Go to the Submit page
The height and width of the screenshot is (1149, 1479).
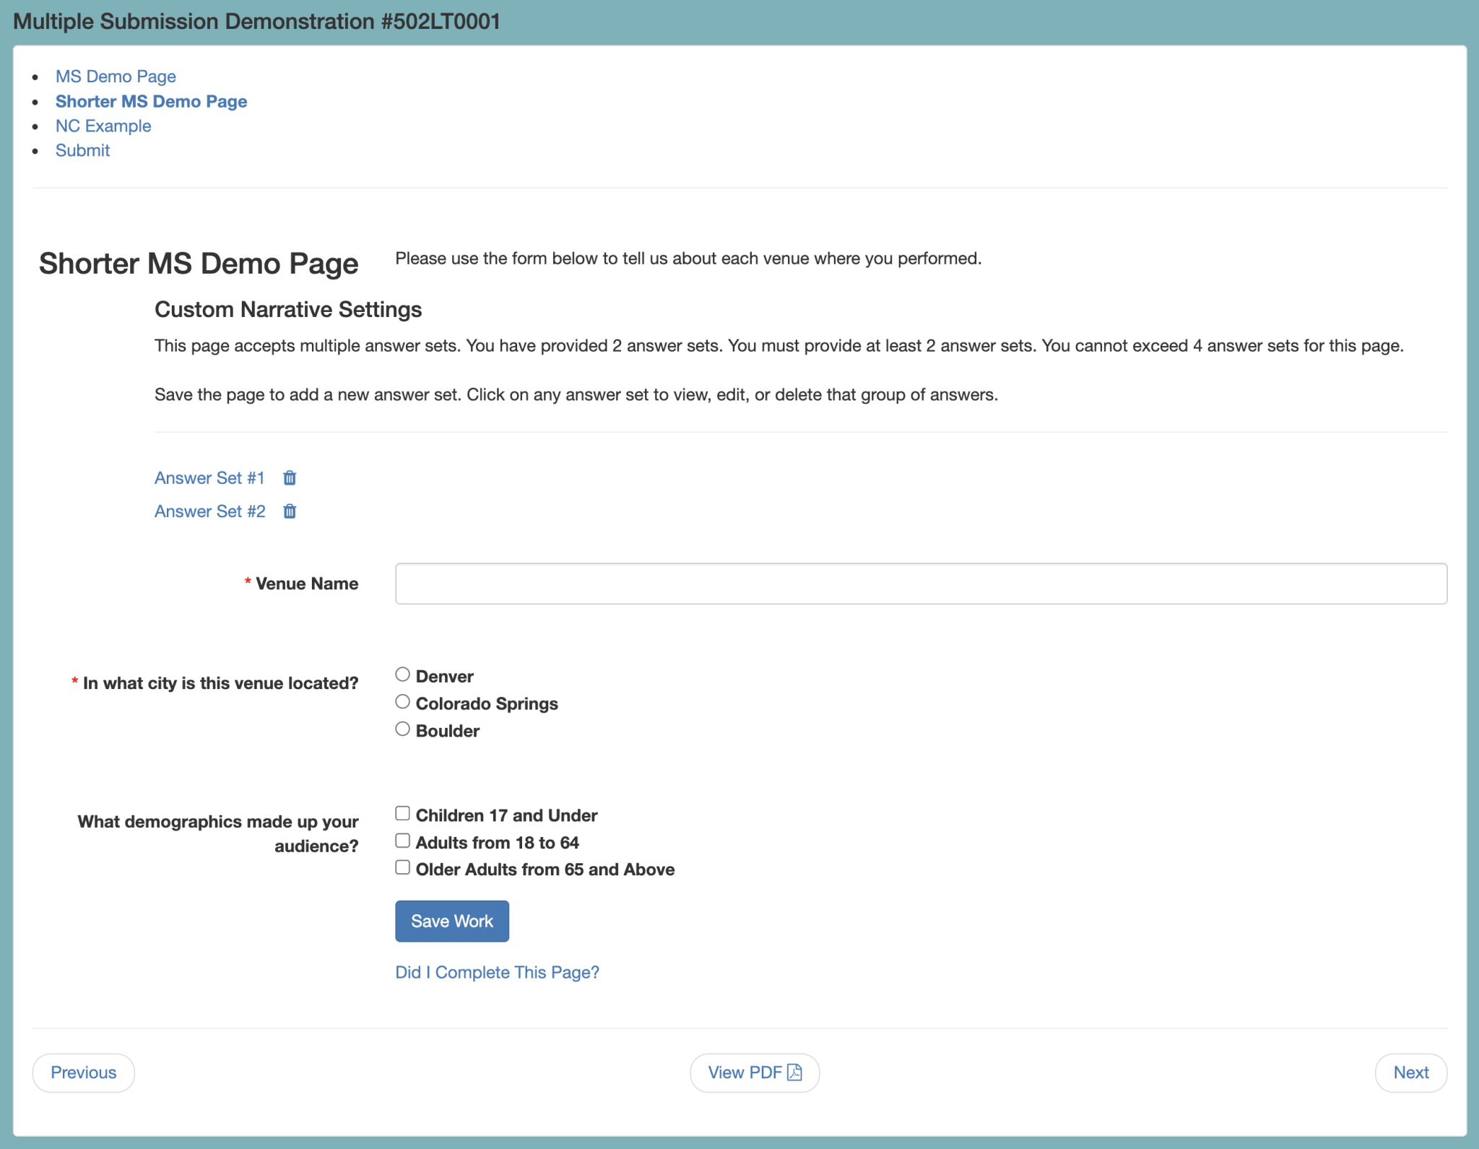coord(82,150)
